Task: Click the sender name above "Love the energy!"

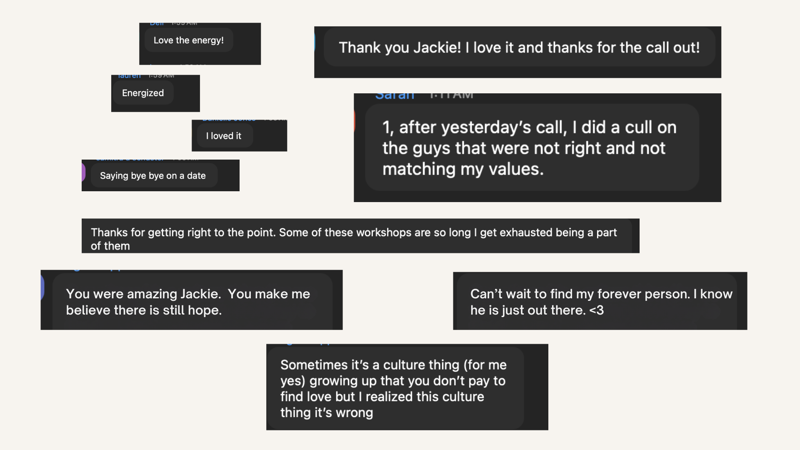Action: [157, 24]
